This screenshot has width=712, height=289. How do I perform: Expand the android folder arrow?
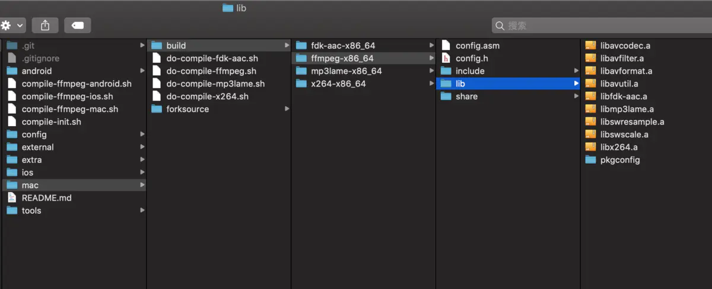142,71
